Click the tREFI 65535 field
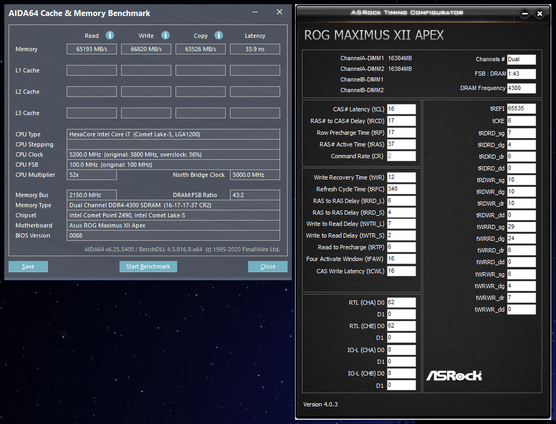Viewport: 556px width, 424px height. [x=521, y=109]
